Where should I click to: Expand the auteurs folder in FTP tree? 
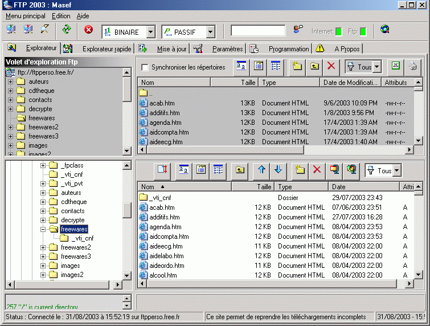coord(10,81)
